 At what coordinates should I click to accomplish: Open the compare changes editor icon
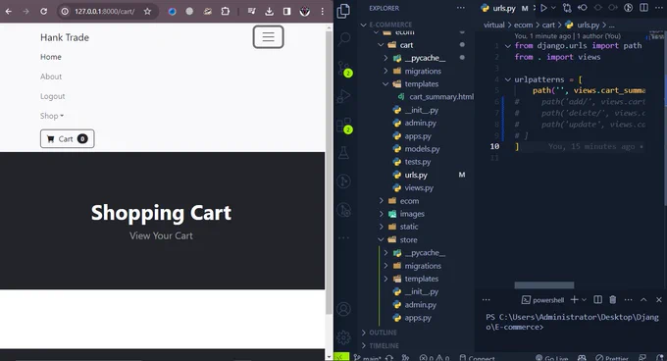pyautogui.click(x=567, y=8)
